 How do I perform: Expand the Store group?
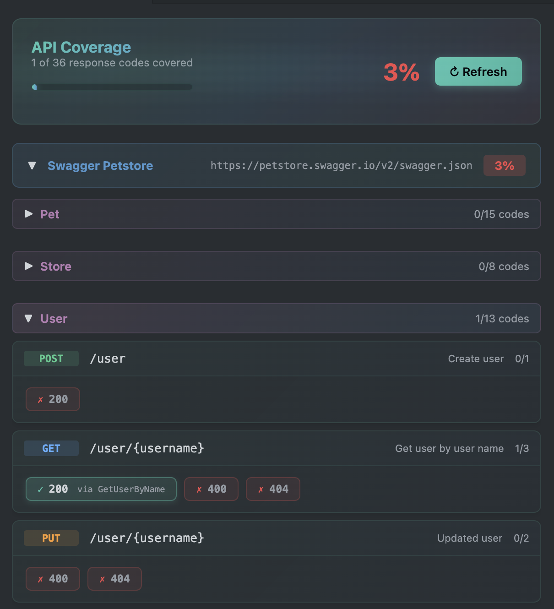29,266
